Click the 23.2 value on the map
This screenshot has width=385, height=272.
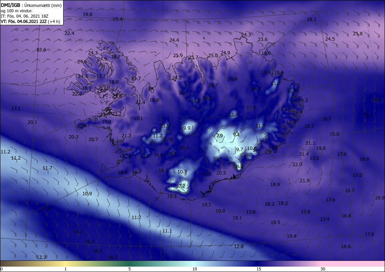(x=117, y=114)
